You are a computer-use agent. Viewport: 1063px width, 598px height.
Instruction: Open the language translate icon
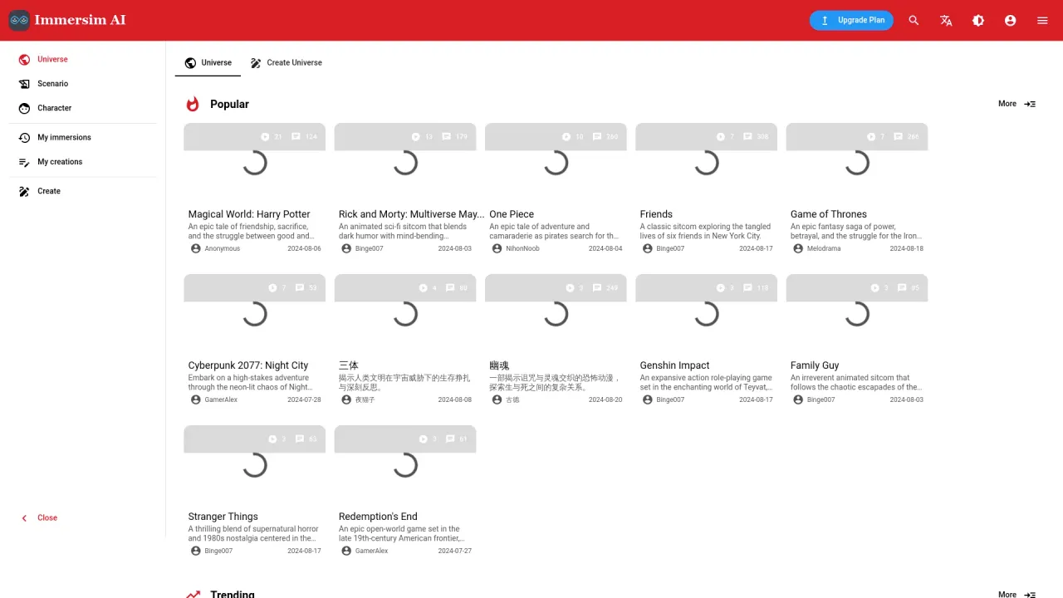tap(946, 21)
